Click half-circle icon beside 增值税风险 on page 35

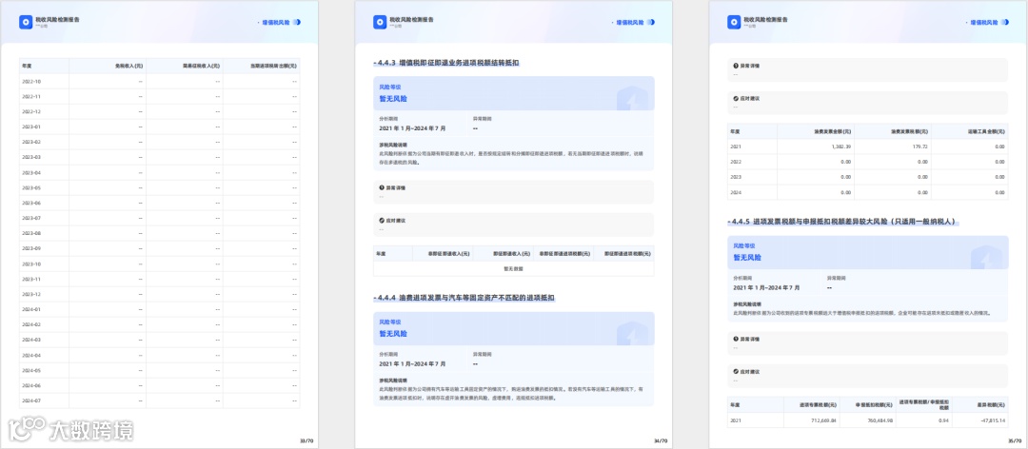(1005, 22)
